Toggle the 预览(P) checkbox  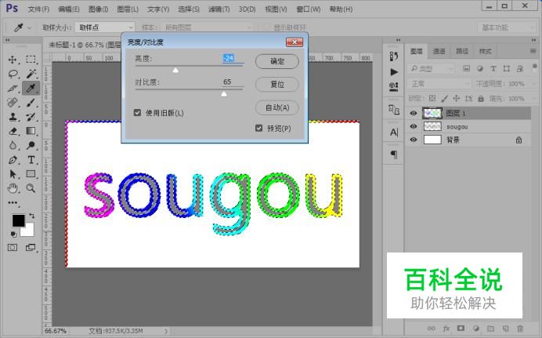[258, 129]
